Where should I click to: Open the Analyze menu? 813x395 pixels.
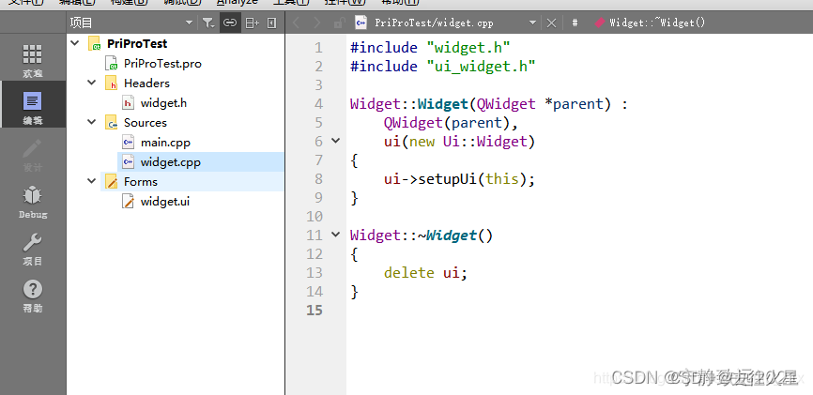point(237,3)
